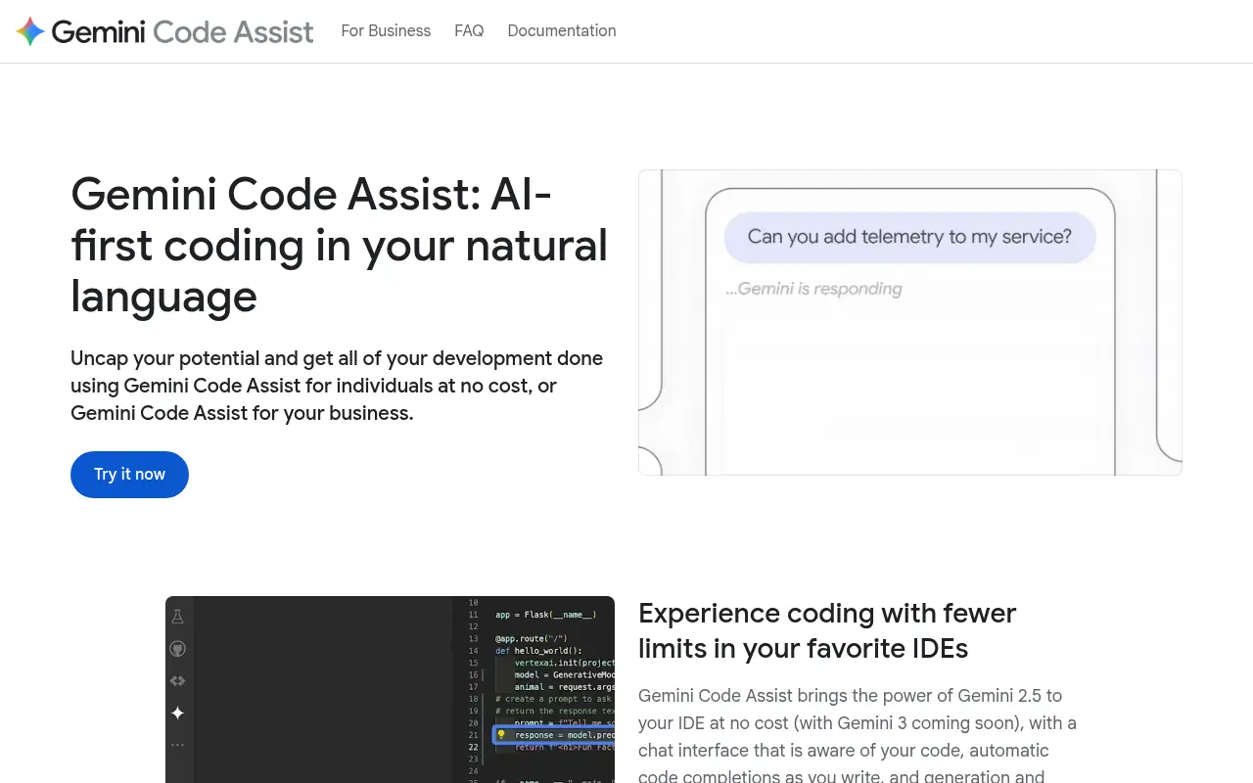Open the more actions ellipsis in the sidebar

point(177,744)
